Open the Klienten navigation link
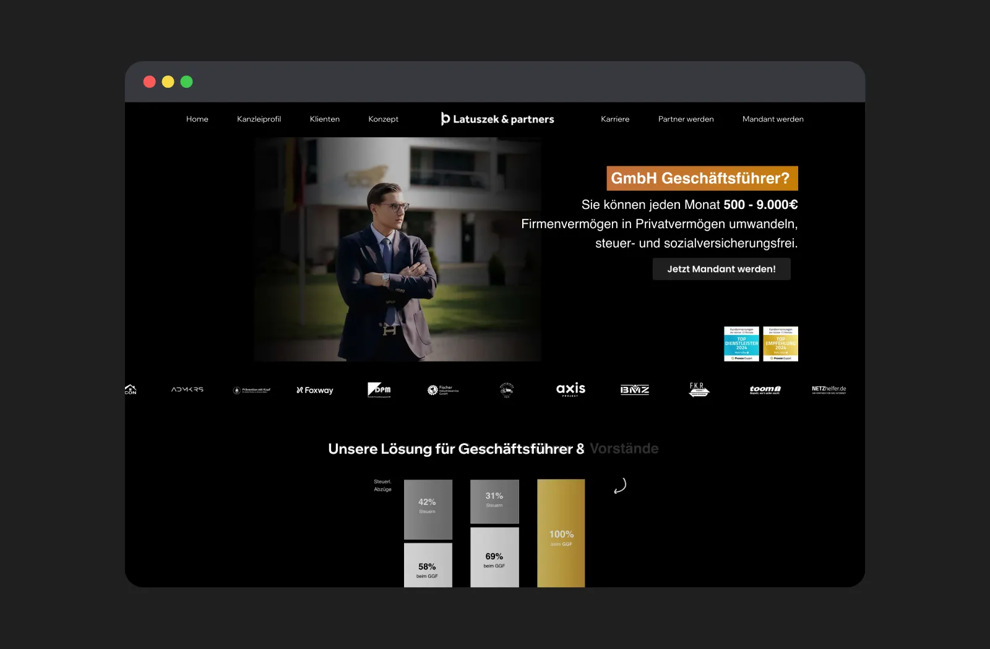 coord(325,119)
